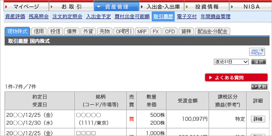Open the マイページ main menu
272x136 pixels.
click(x=26, y=6)
